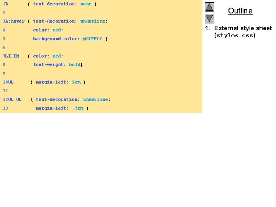Click the down arrow navigation icon
276x207 pixels.
209,19
